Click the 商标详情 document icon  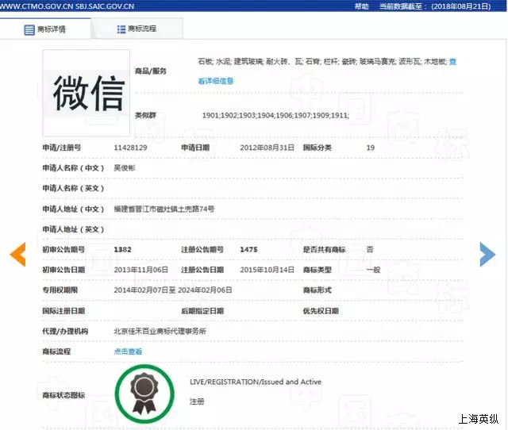point(29,30)
